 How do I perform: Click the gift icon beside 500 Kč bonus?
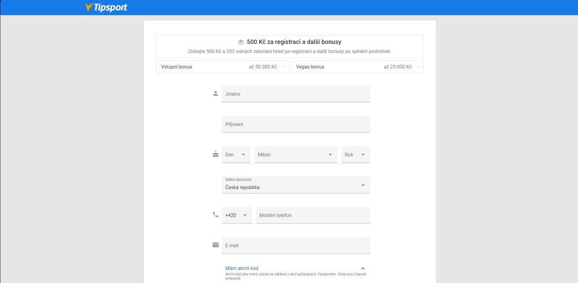pos(241,42)
